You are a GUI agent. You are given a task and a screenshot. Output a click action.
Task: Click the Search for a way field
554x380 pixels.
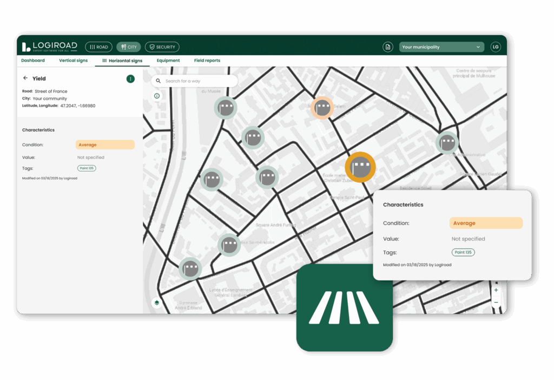pyautogui.click(x=195, y=81)
